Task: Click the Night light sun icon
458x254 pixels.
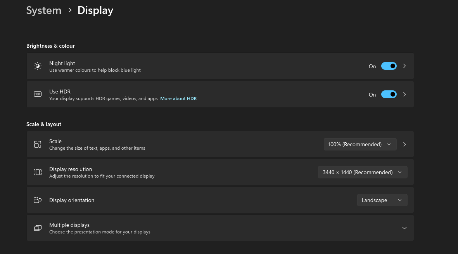Action: pos(38,66)
